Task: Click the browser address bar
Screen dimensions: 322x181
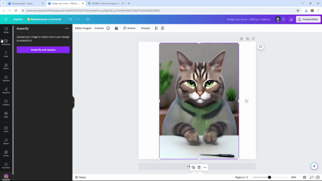Action: coord(160,11)
